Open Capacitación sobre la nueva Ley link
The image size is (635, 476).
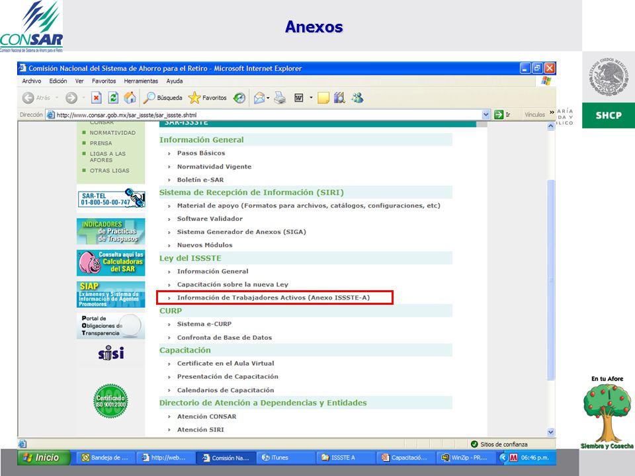click(232, 284)
